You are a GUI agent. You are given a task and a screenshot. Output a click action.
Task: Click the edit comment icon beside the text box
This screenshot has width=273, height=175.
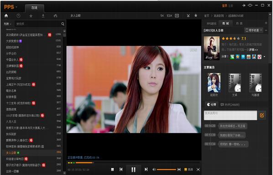click(x=262, y=115)
